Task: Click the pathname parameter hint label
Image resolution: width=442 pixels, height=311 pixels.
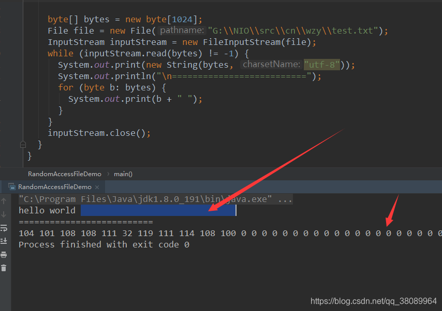Action: (181, 30)
